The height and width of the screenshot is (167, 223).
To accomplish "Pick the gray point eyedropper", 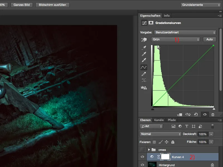I will 144,54.
